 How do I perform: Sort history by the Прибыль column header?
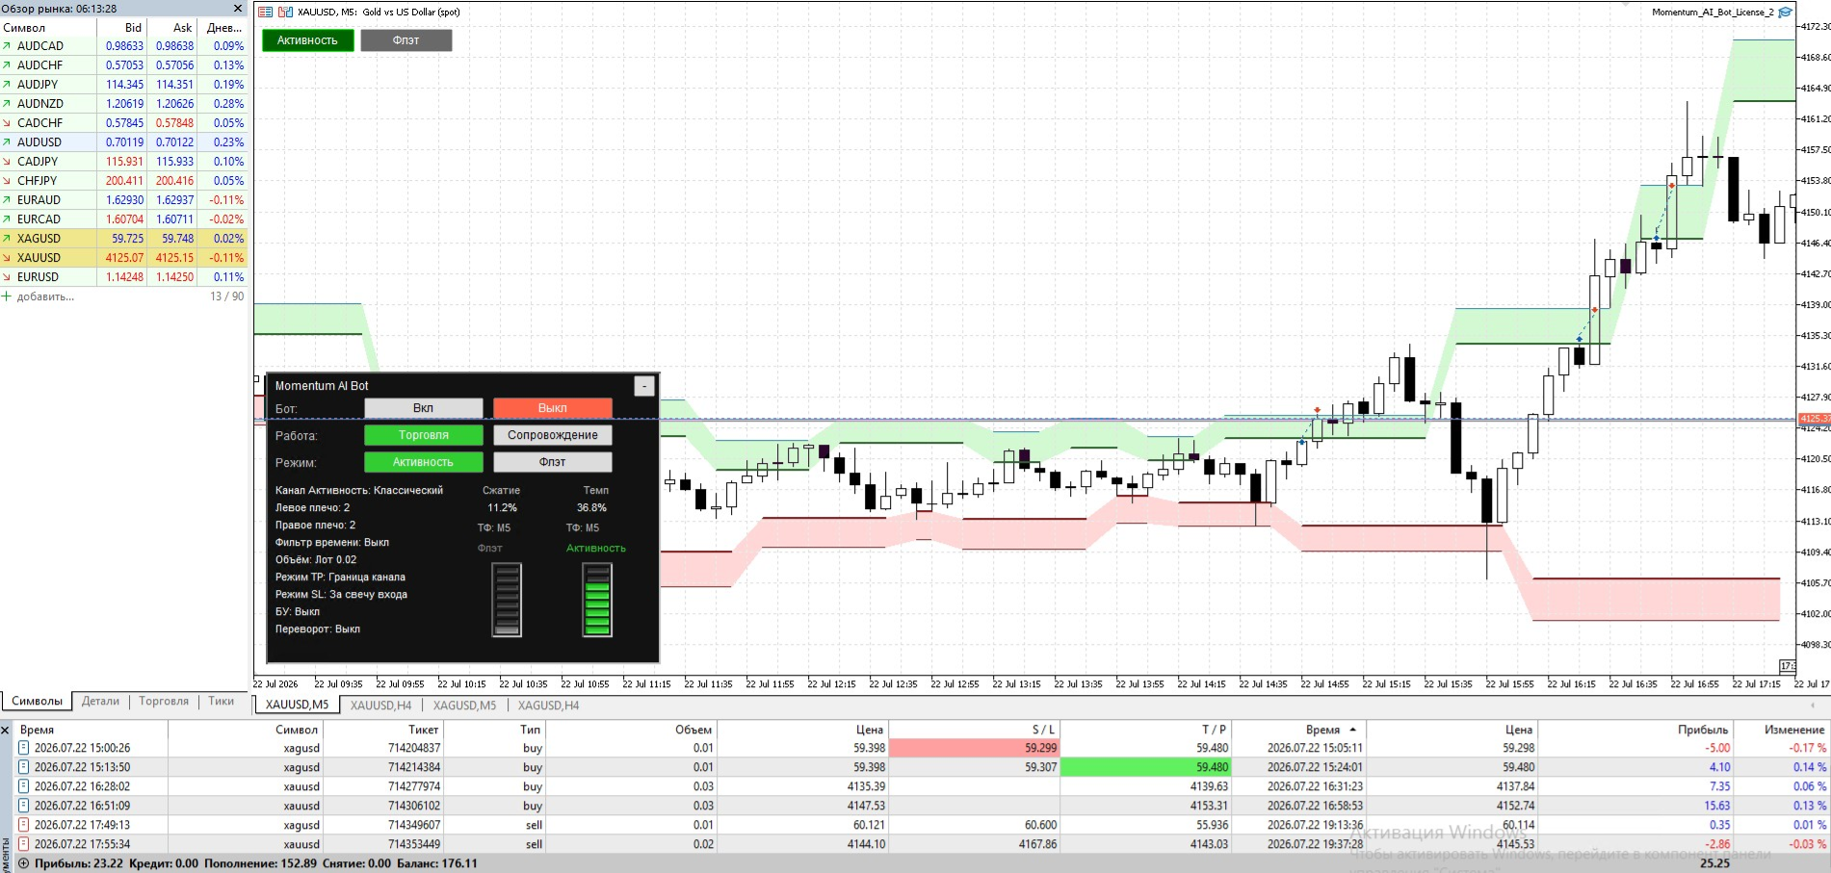[1635, 730]
